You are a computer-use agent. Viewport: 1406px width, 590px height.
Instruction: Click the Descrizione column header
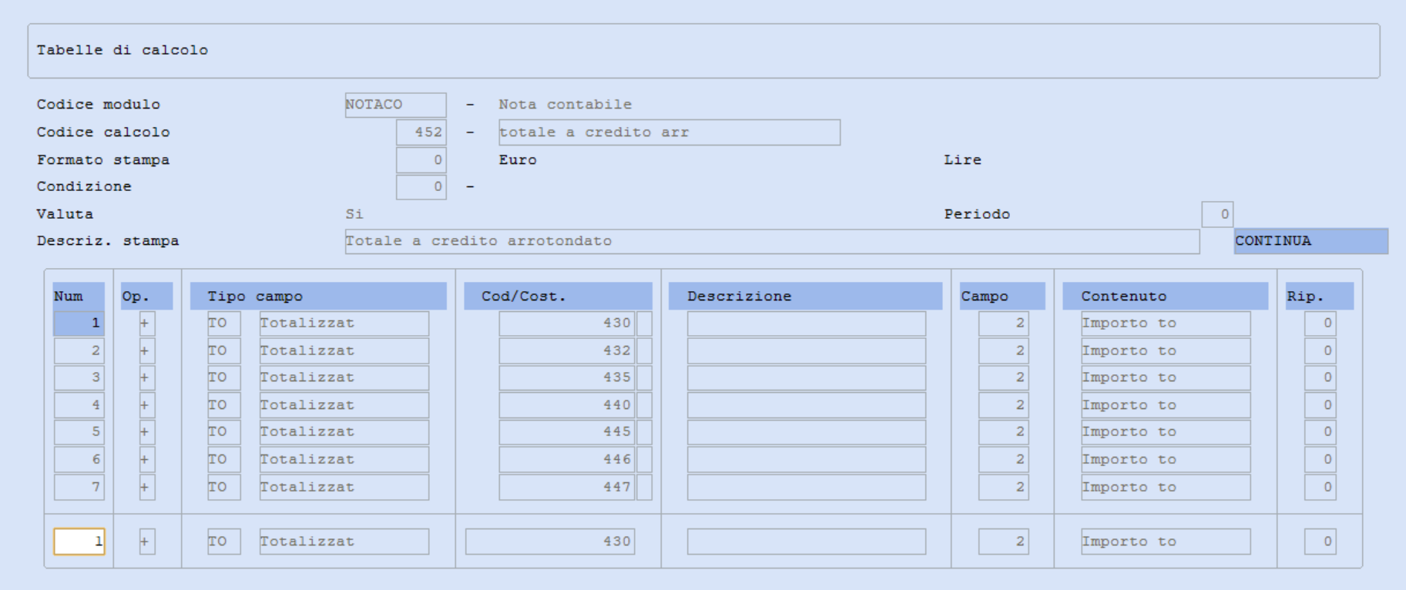(805, 297)
